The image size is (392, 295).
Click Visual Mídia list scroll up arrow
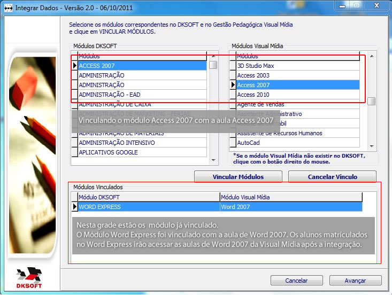tap(372, 57)
